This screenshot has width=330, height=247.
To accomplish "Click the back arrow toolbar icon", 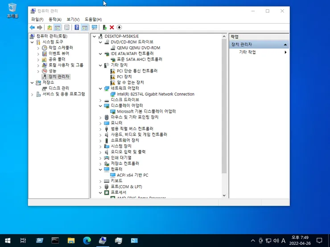I will coord(32,27).
